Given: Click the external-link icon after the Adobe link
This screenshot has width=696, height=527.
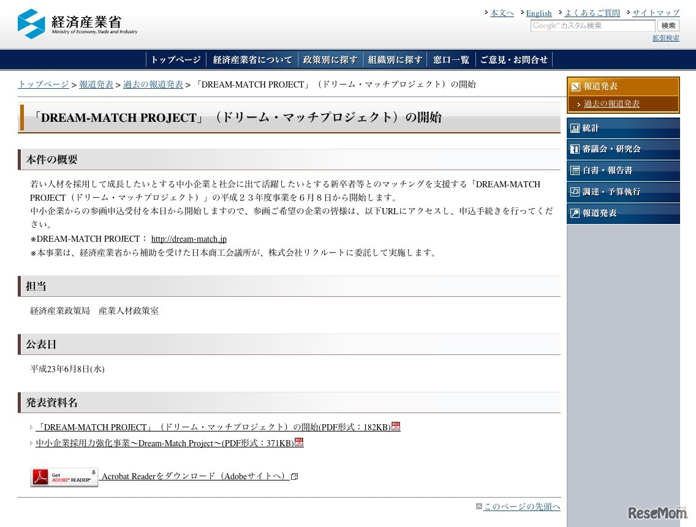Looking at the screenshot, I should click(294, 476).
